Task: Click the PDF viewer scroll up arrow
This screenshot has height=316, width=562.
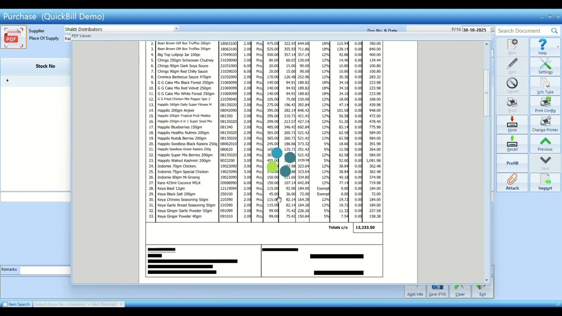Action: [x=486, y=44]
